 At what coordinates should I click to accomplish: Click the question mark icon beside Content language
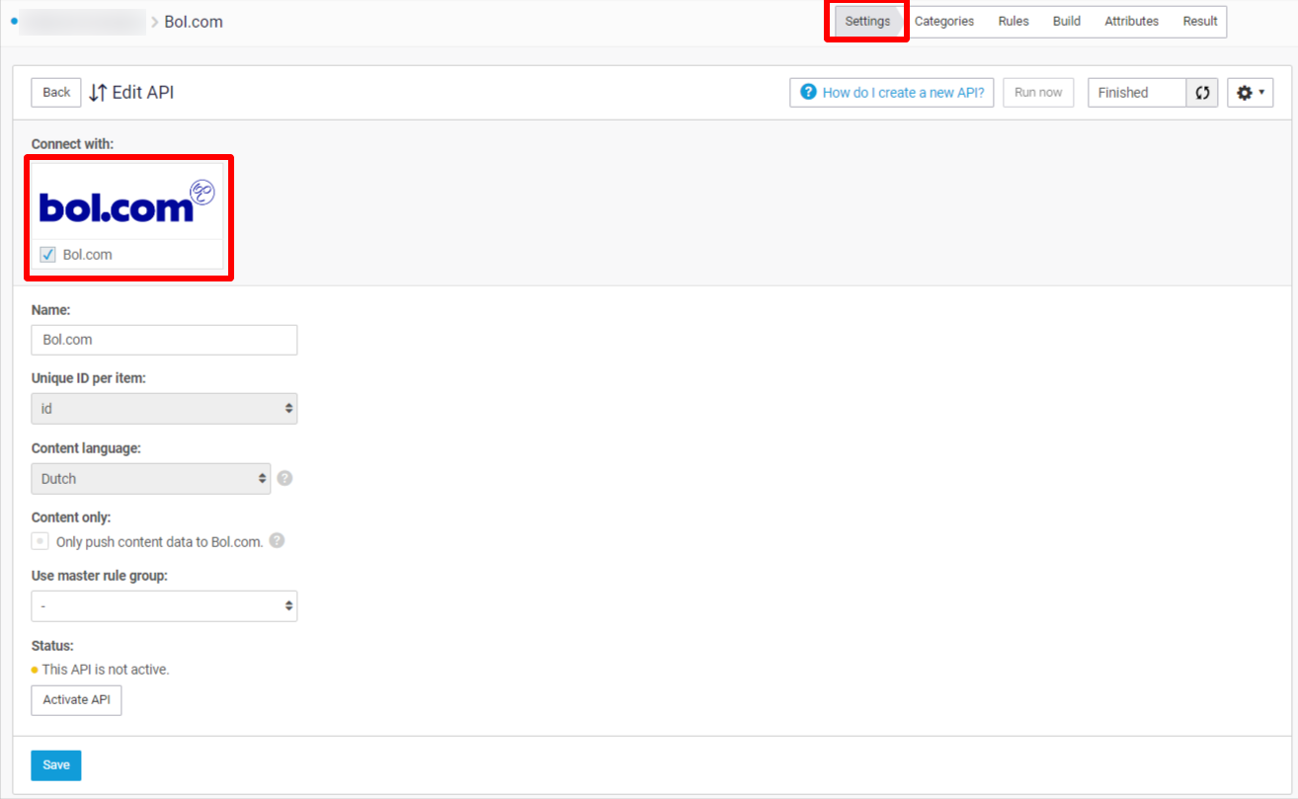tap(284, 478)
